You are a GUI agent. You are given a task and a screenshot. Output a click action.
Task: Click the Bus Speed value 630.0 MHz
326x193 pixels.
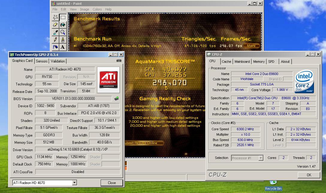[x=245, y=140]
